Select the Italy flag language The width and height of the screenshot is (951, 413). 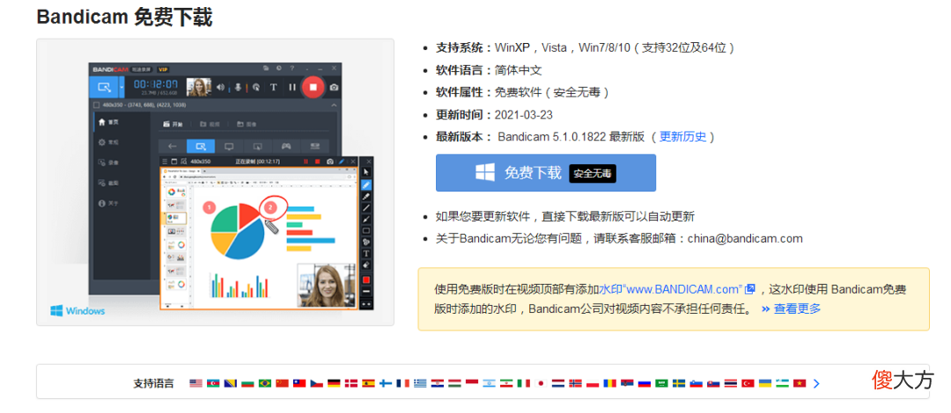click(523, 383)
